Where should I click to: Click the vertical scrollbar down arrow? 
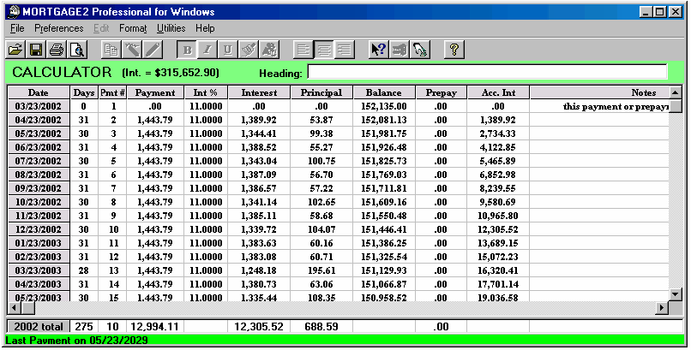point(675,294)
